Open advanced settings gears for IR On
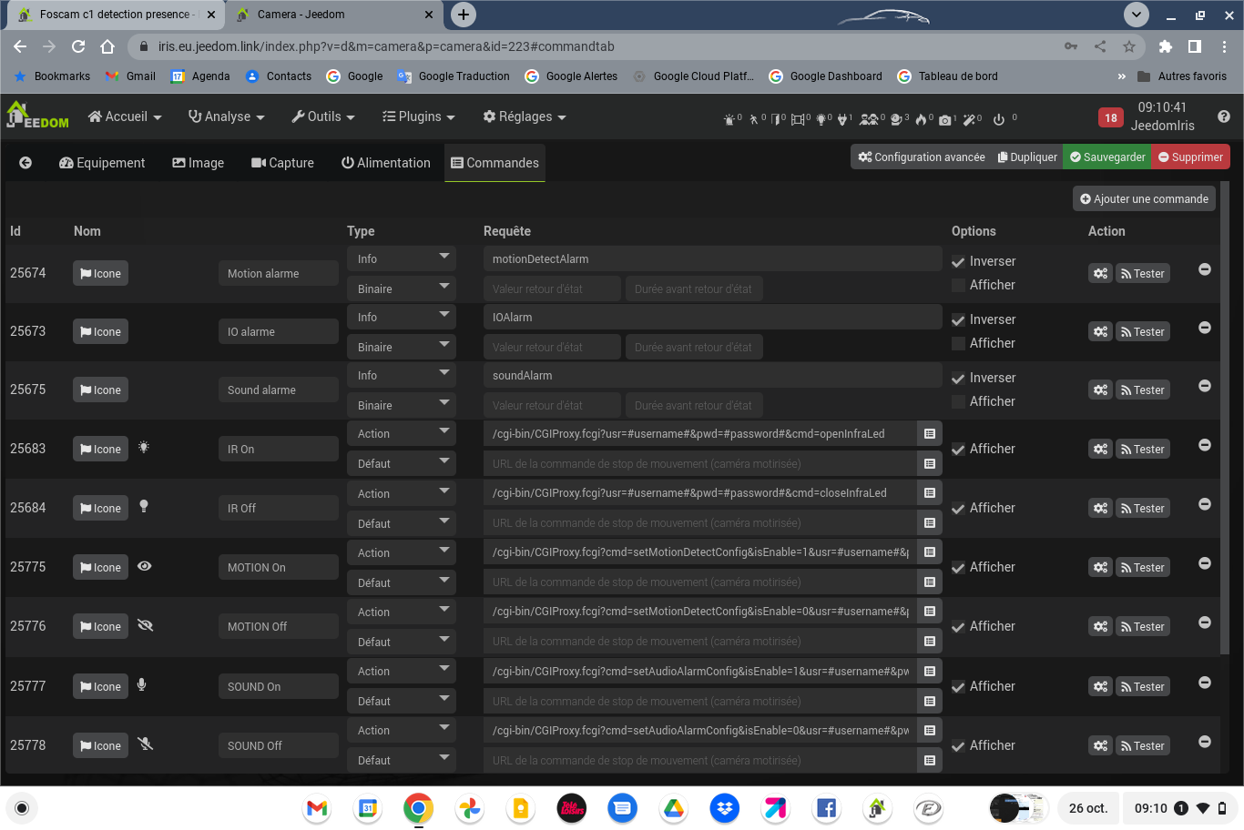 [1100, 449]
